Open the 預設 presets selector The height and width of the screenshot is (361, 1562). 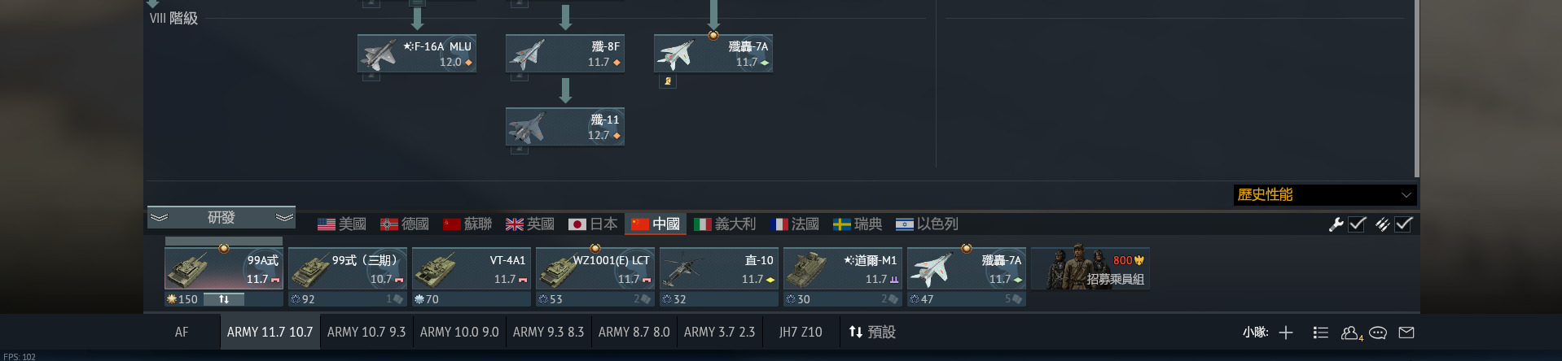click(872, 332)
